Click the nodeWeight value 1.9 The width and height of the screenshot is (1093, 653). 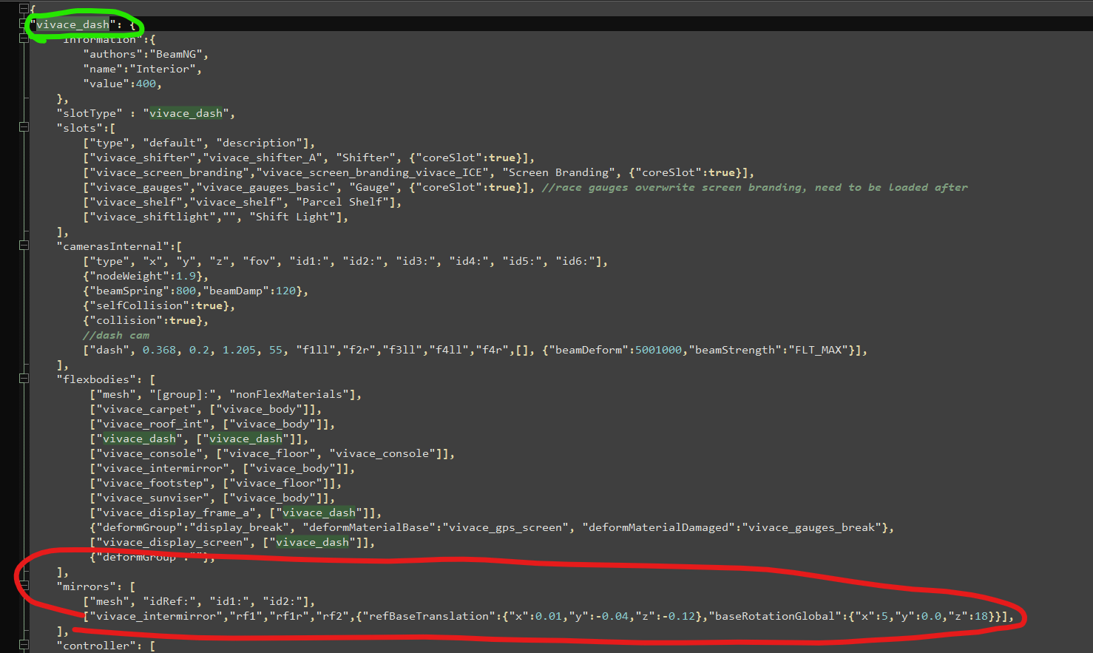186,276
